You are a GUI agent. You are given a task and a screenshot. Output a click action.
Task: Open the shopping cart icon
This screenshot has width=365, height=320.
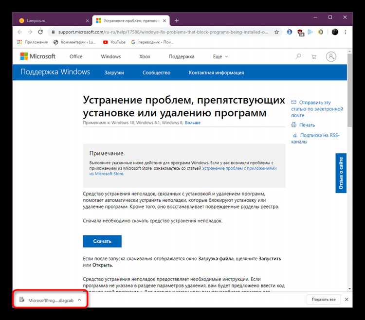pyautogui.click(x=314, y=57)
